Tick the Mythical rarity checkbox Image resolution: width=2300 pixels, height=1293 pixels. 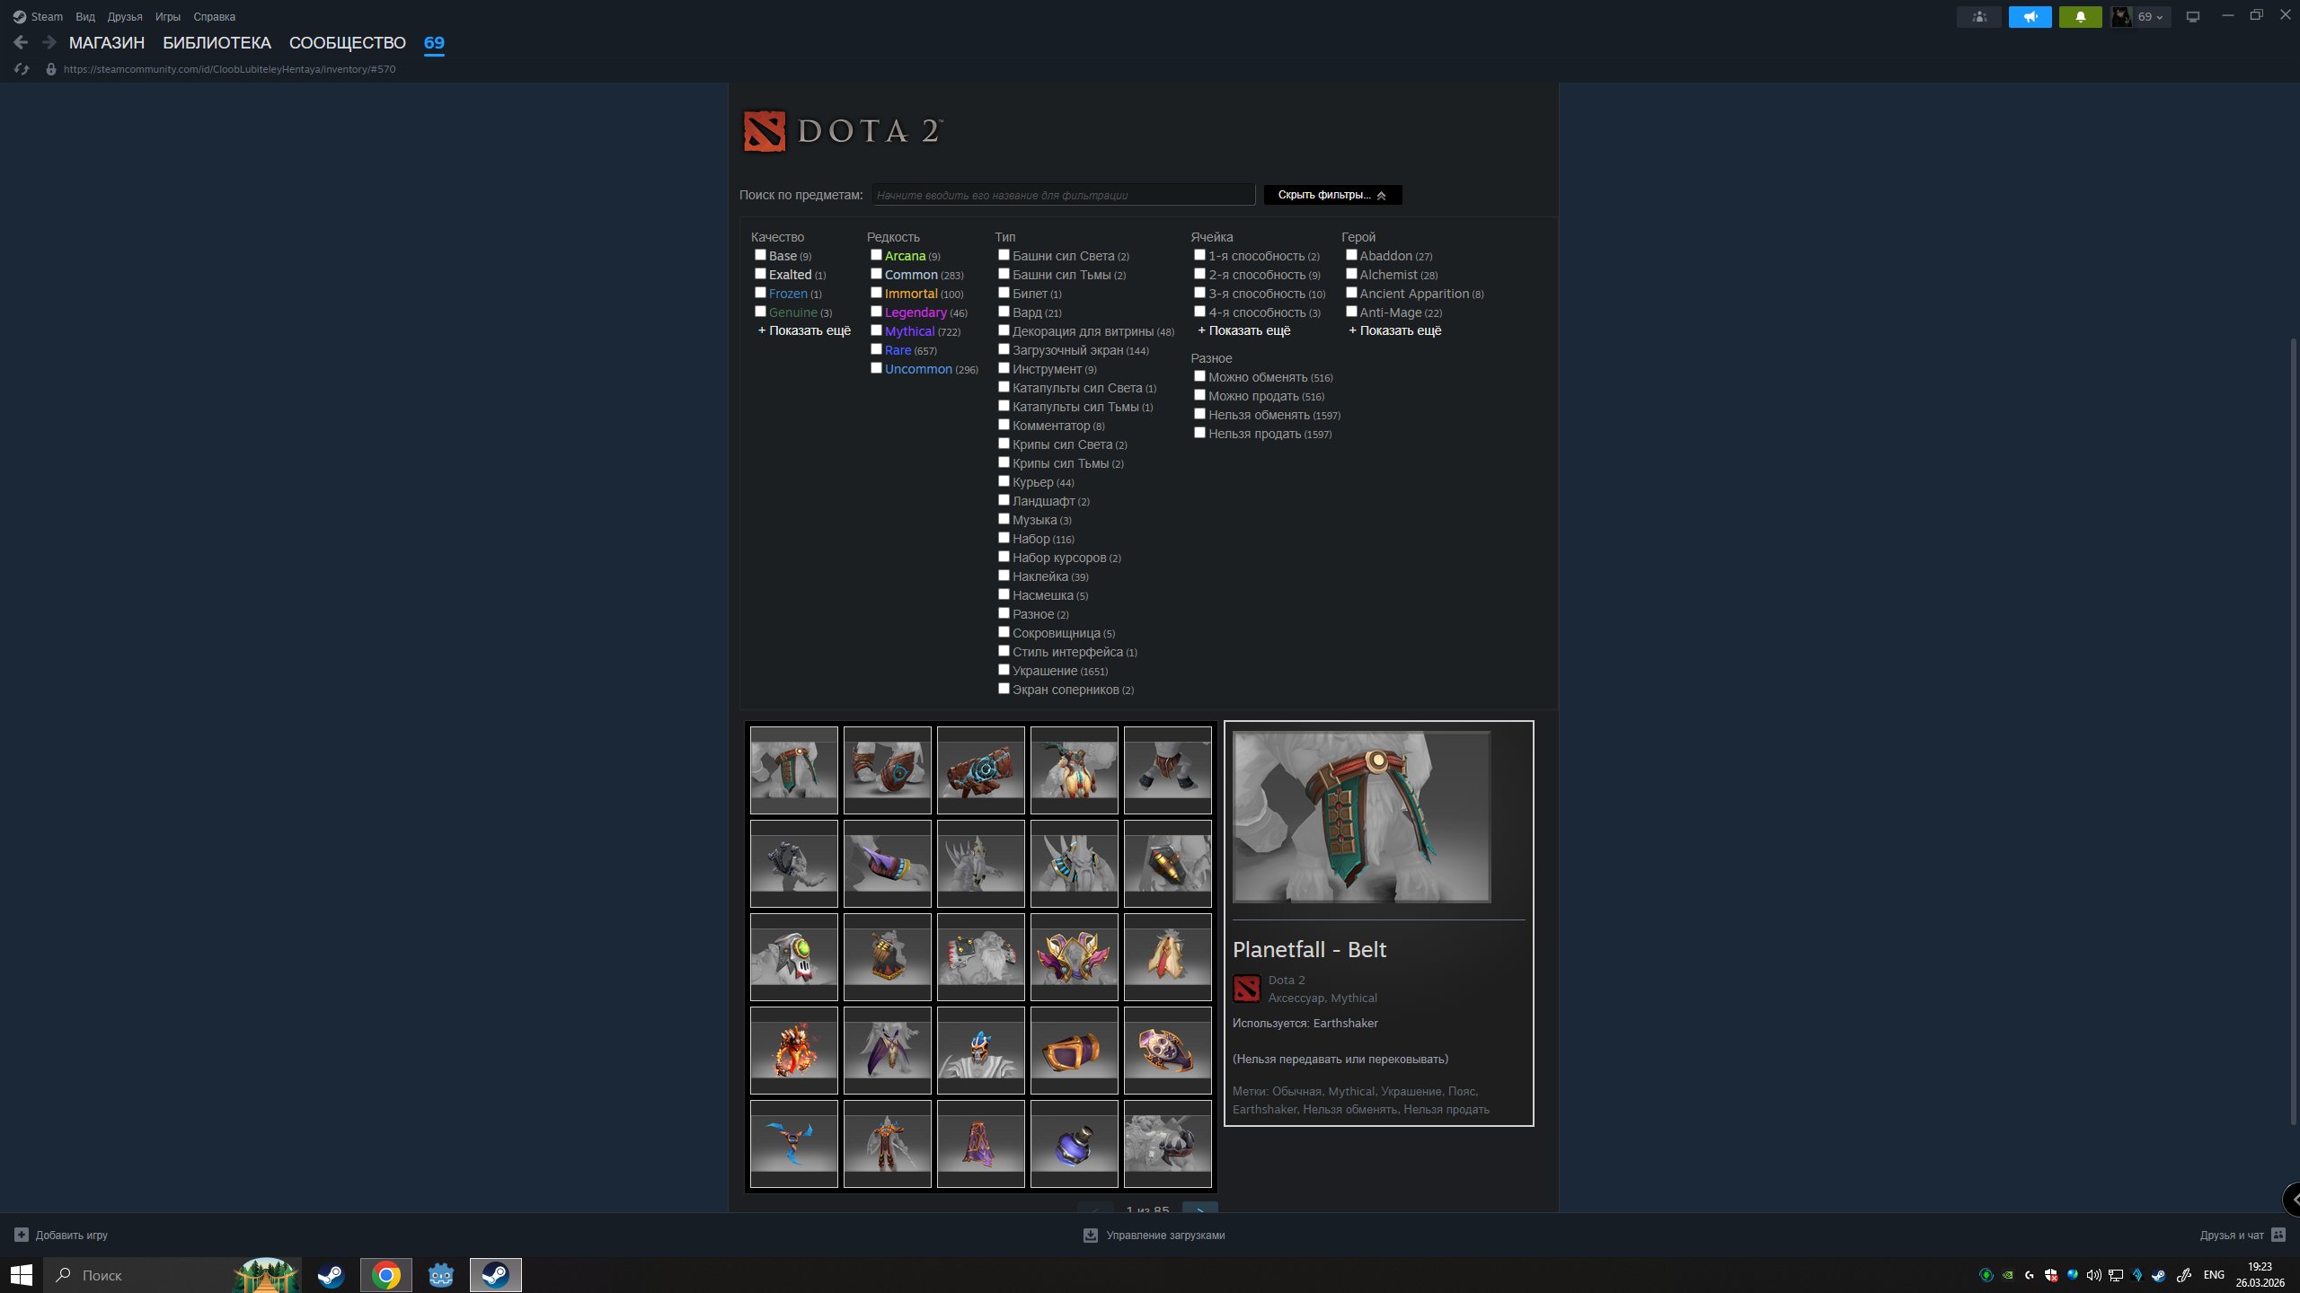tap(876, 330)
